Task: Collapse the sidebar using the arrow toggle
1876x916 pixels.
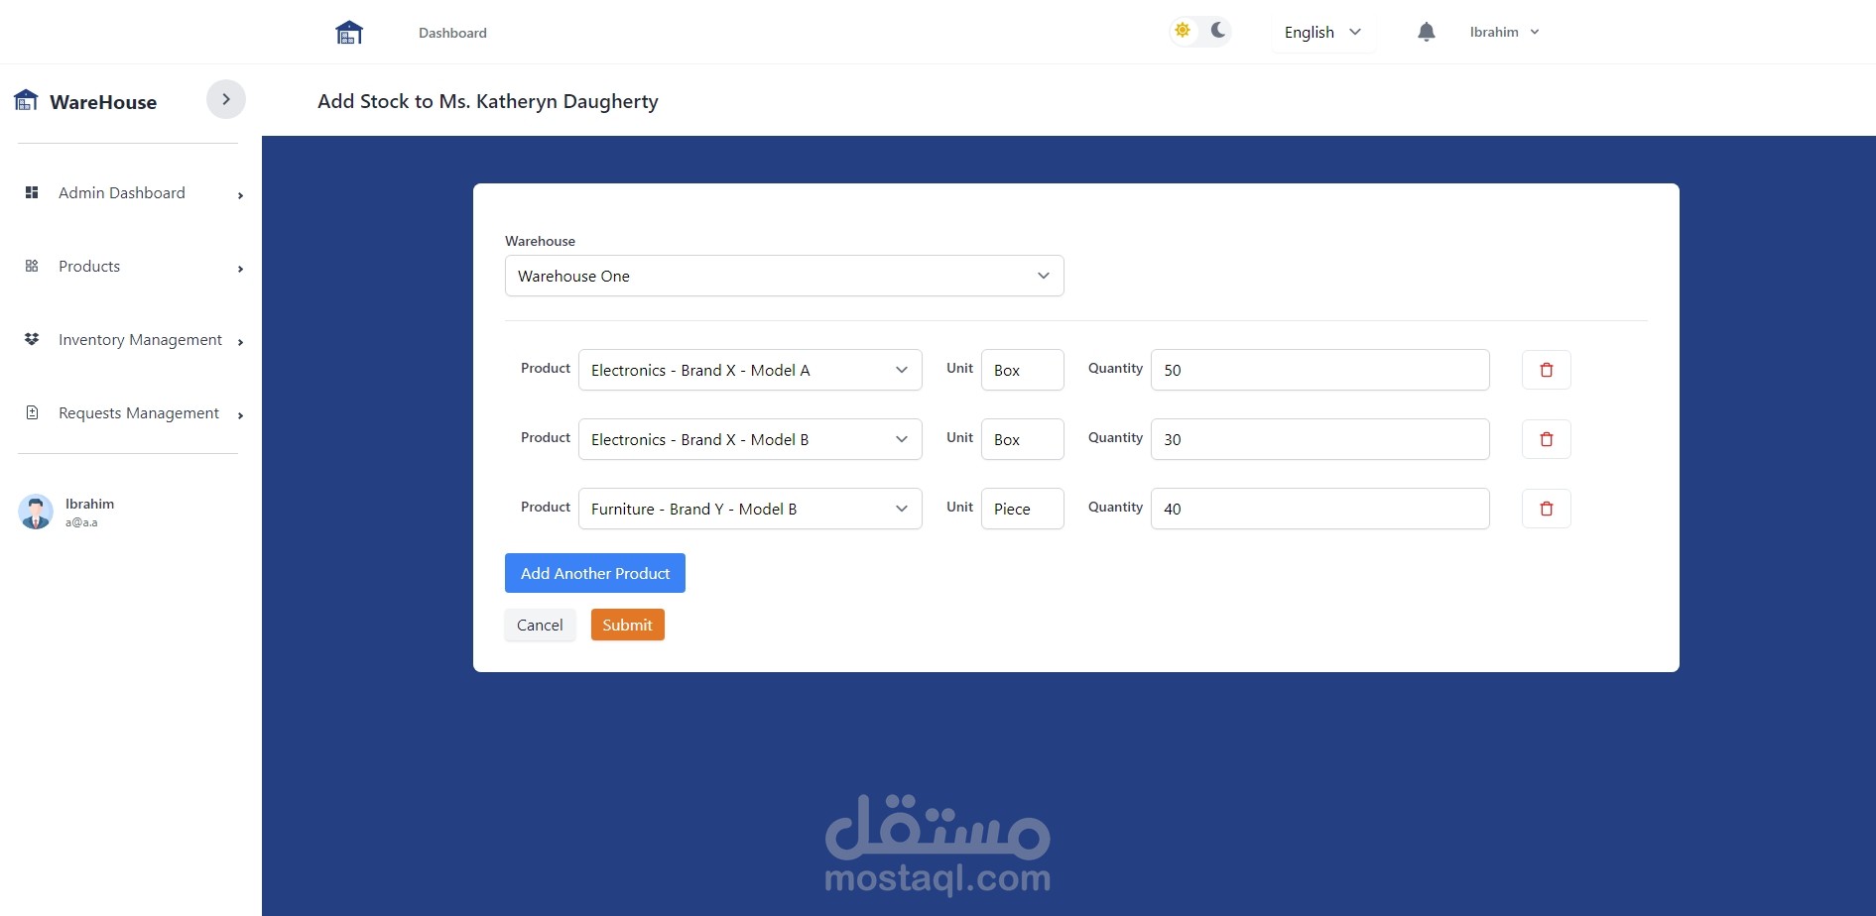Action: pos(226,99)
